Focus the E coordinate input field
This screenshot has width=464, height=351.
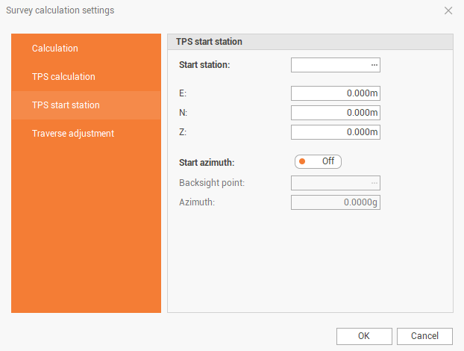335,93
